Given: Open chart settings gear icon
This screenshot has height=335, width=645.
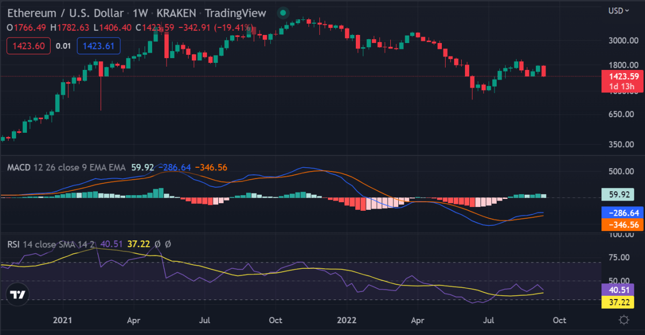Looking at the screenshot, I should pos(624,320).
